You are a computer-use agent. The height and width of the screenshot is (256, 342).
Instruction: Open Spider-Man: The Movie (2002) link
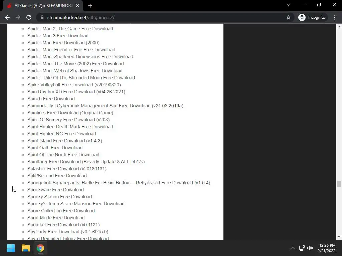click(x=75, y=64)
